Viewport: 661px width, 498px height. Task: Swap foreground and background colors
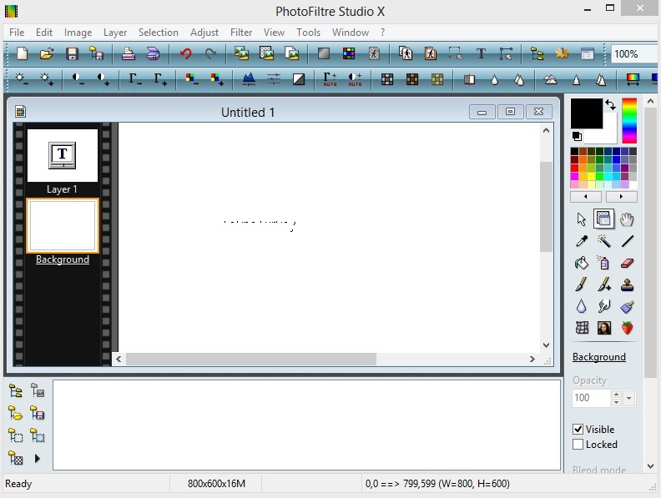[610, 105]
